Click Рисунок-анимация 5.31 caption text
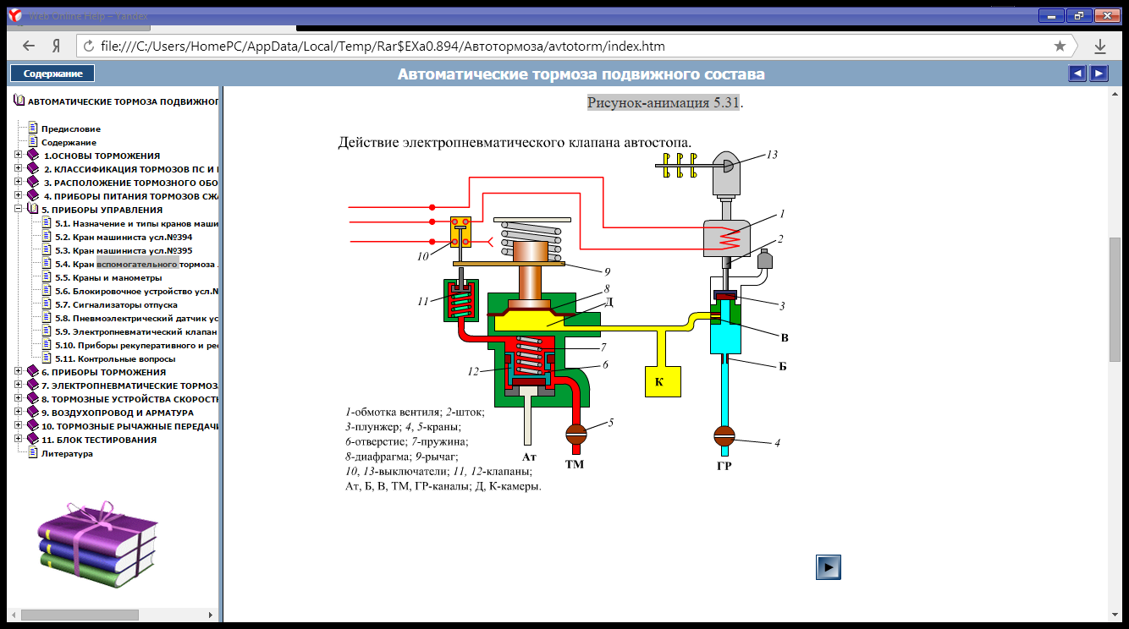 click(x=664, y=103)
